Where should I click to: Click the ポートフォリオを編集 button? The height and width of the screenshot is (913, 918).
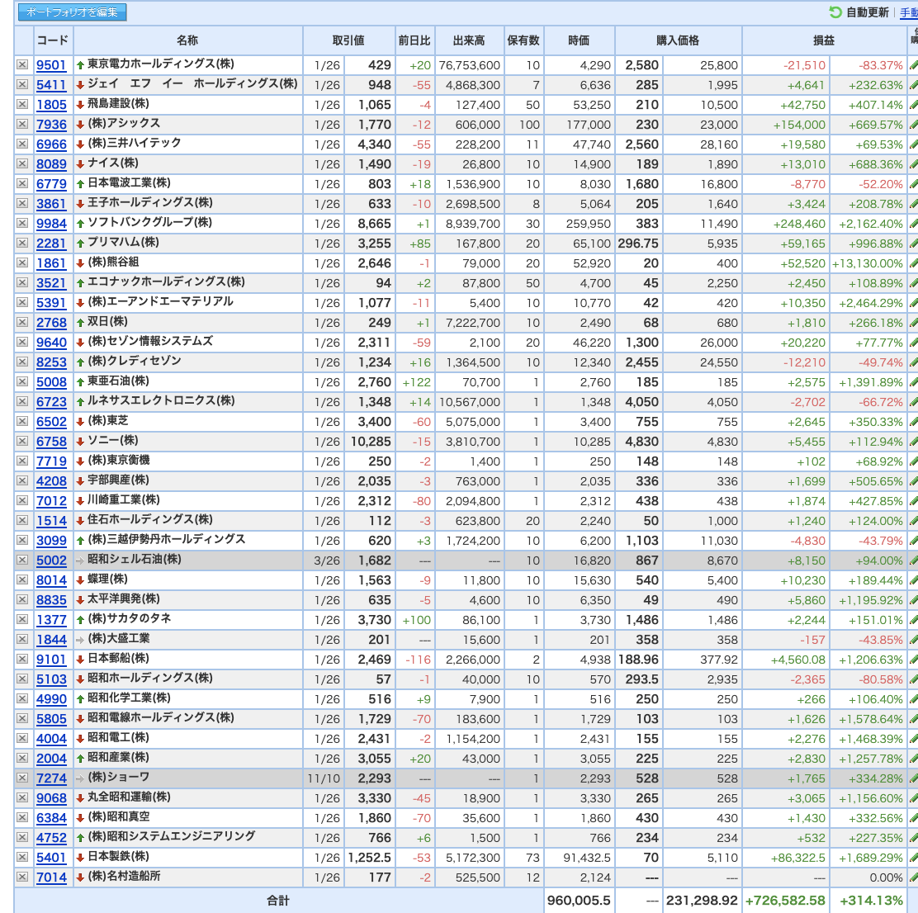tap(72, 12)
